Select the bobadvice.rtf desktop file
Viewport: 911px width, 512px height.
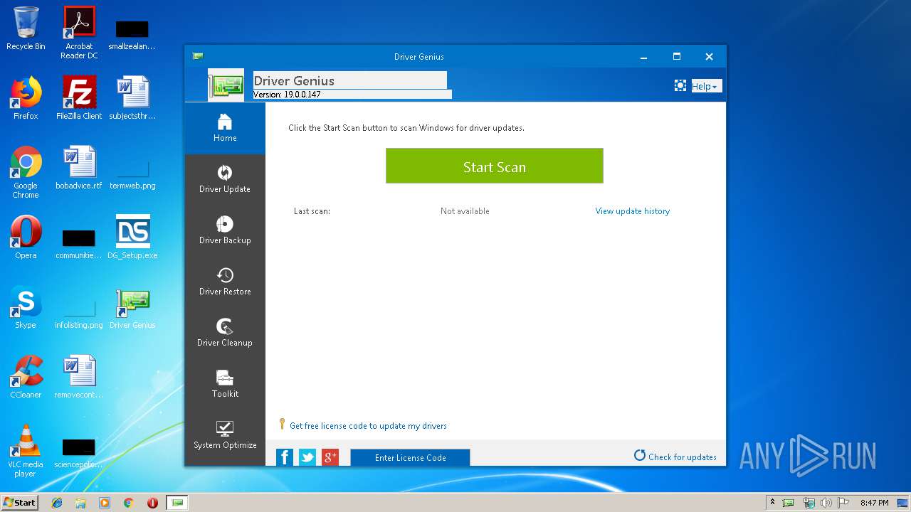79,168
